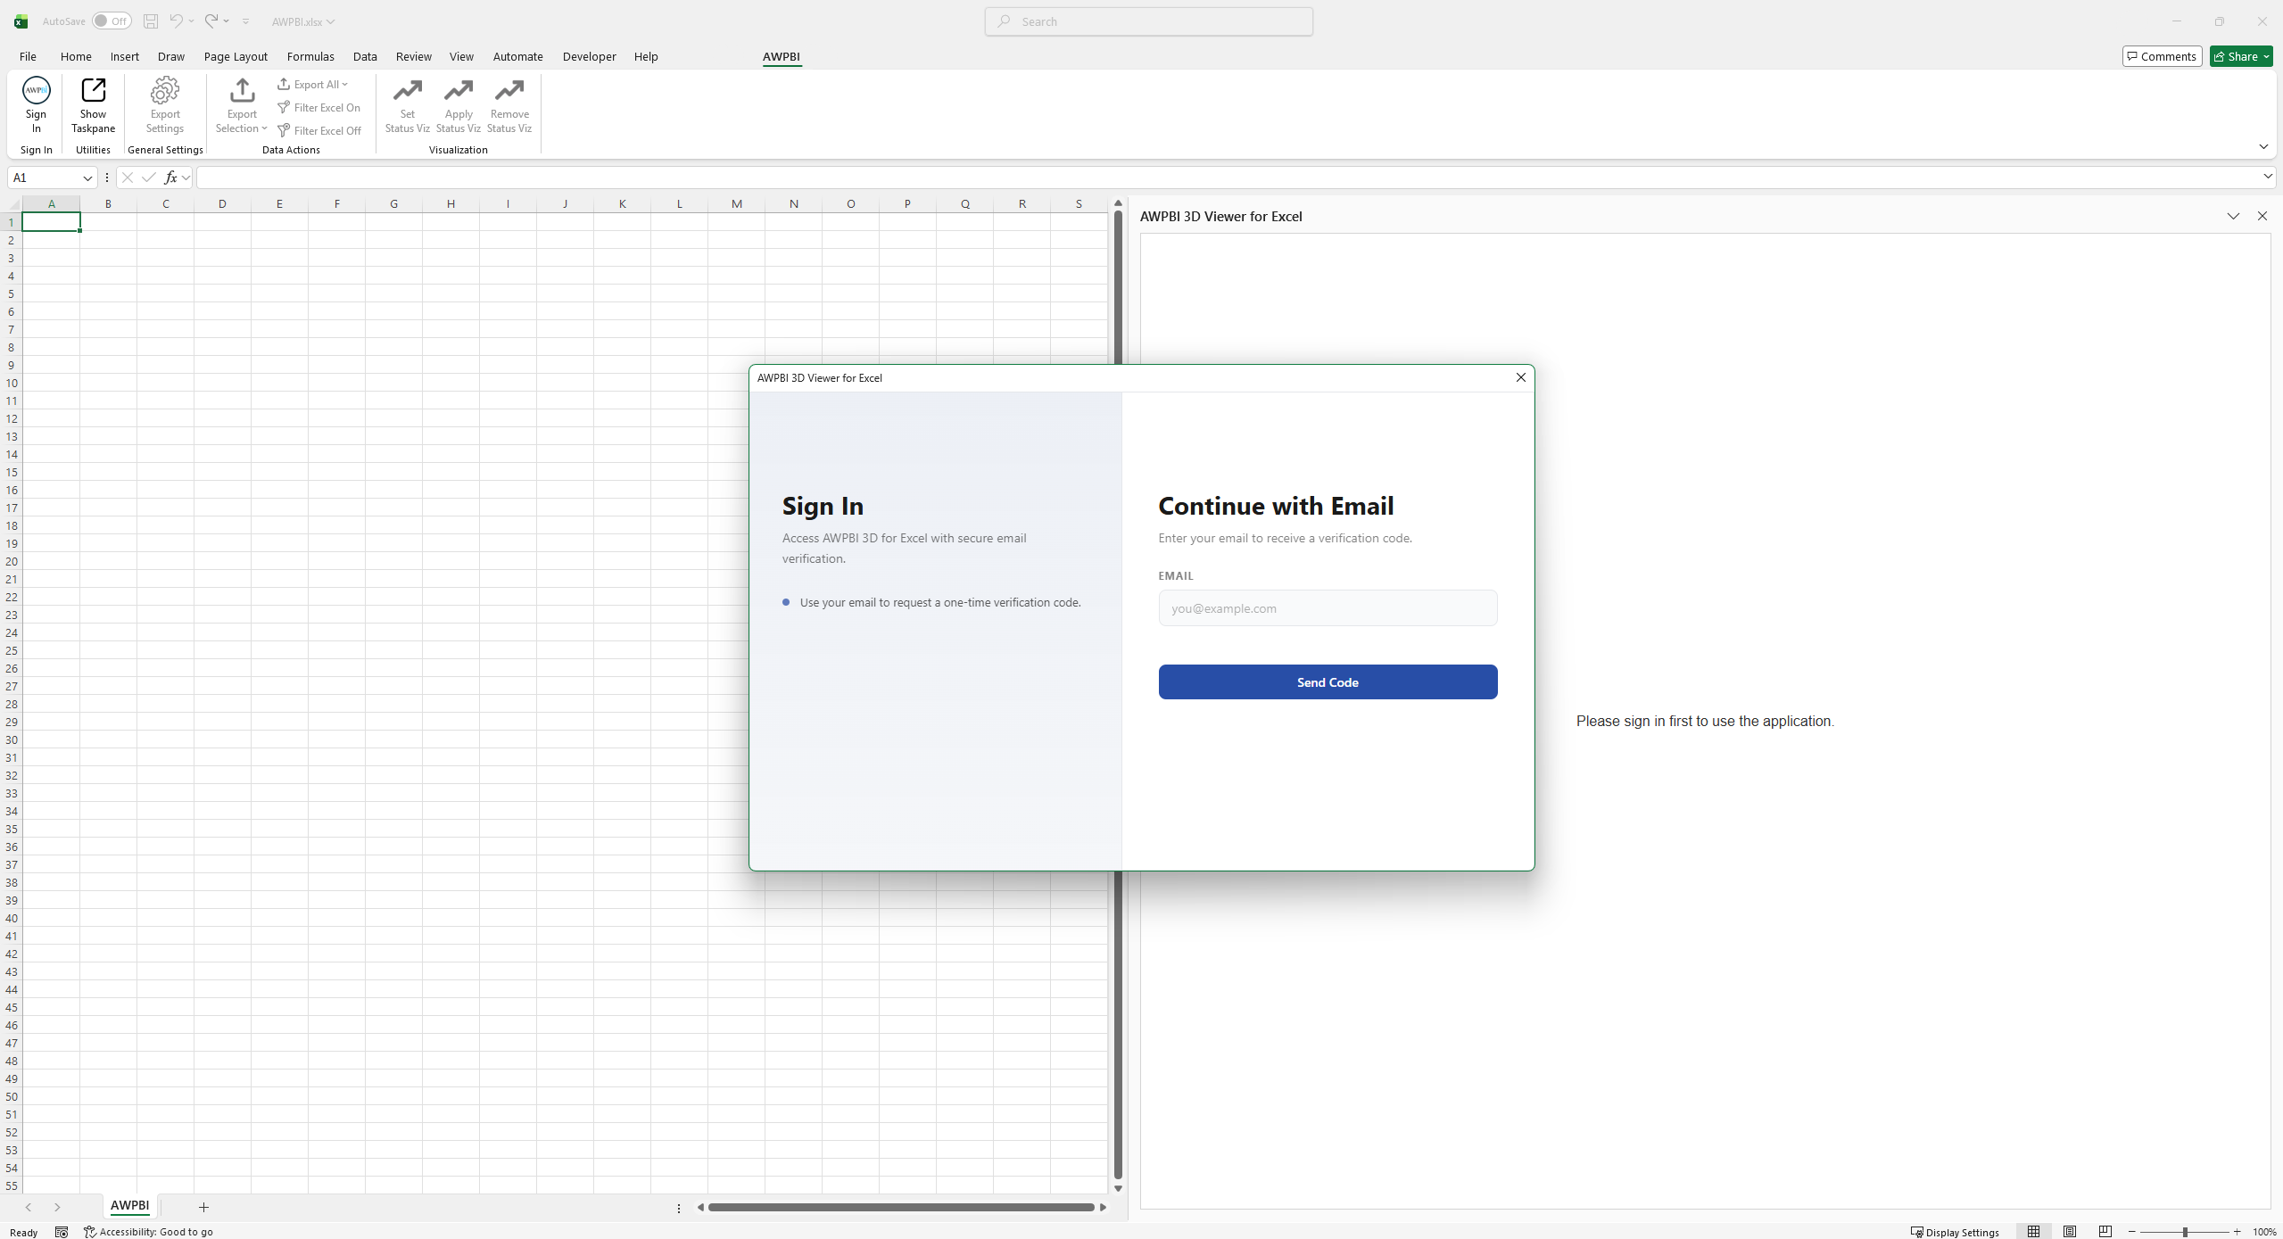The image size is (2283, 1239).
Task: Open the Developer tab
Action: coord(589,56)
